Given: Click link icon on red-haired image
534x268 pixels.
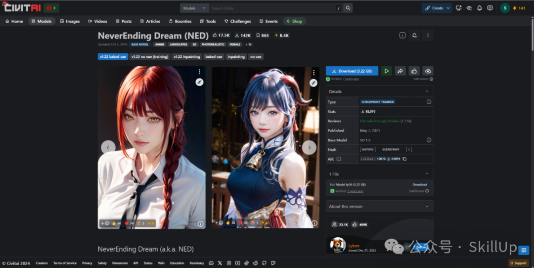Looking at the screenshot, I should click(199, 82).
